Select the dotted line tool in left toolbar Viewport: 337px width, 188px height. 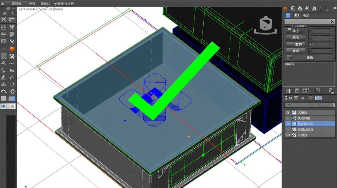12,63
